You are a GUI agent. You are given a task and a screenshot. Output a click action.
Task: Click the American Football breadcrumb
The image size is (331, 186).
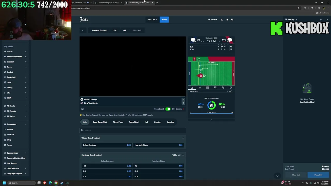point(99,30)
